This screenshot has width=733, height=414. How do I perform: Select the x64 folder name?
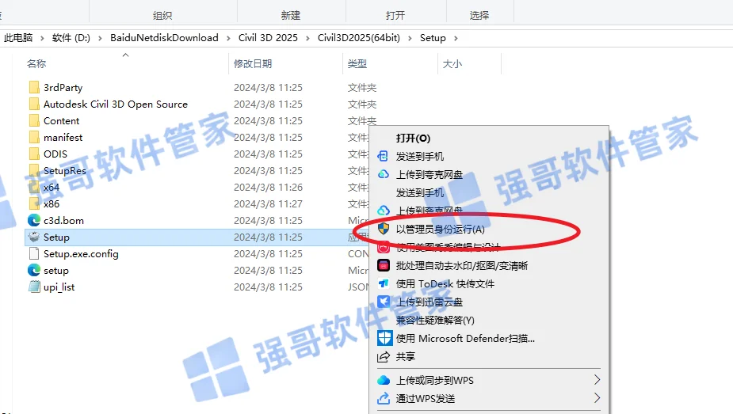tap(52, 188)
